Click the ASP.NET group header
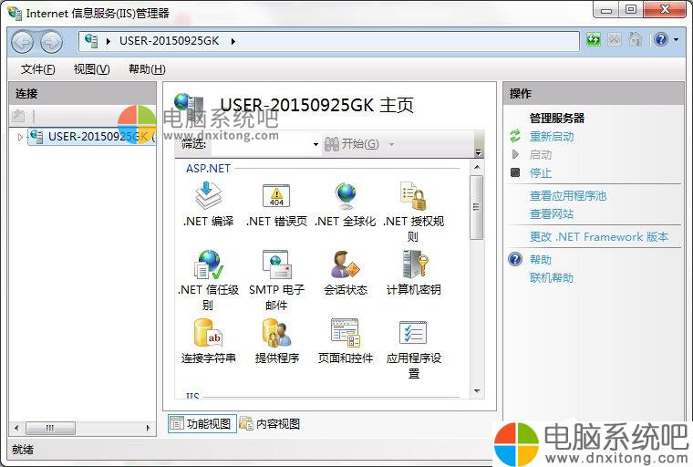 point(208,169)
